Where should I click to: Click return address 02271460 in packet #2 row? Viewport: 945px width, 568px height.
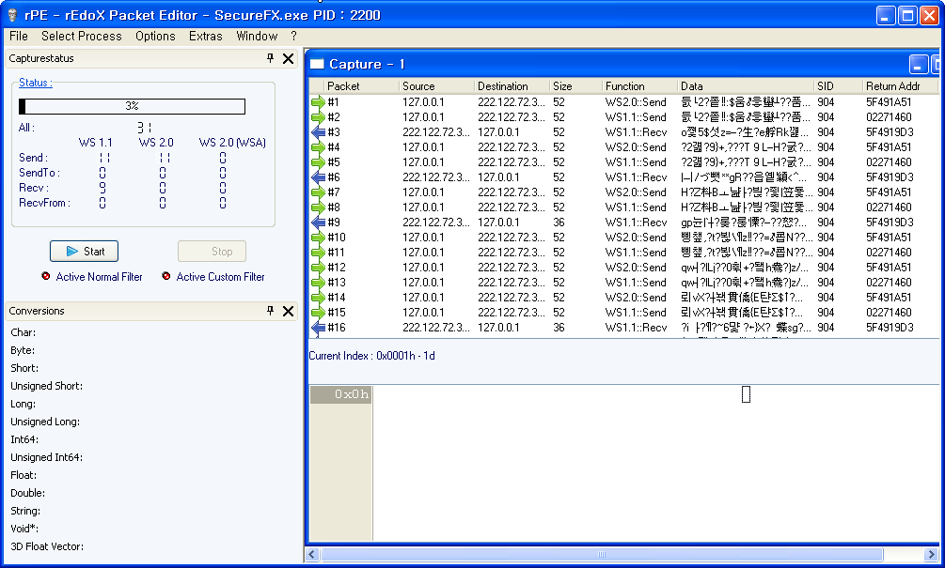889,117
